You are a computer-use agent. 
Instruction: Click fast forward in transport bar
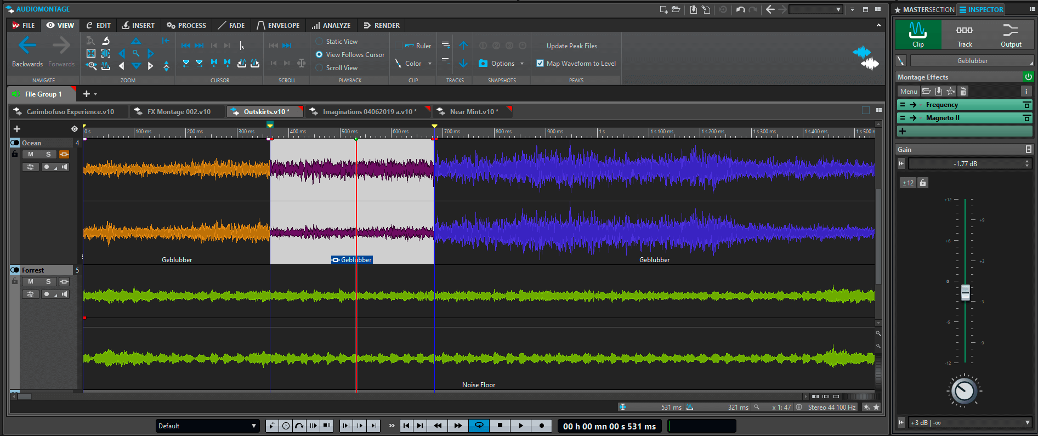point(458,426)
